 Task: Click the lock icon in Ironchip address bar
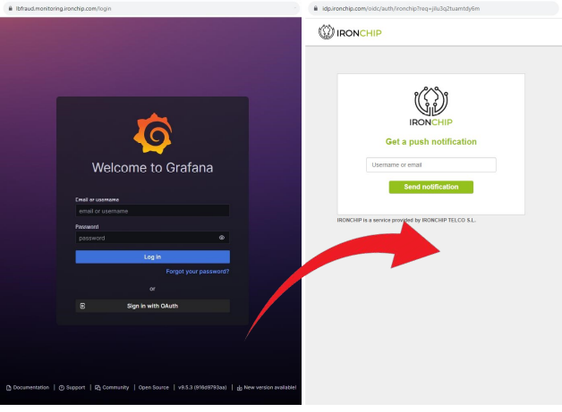pos(315,9)
